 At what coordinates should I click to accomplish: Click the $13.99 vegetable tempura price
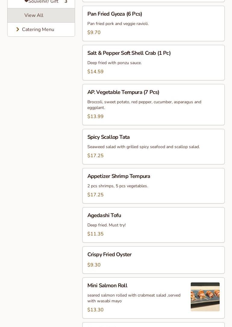coord(96,117)
